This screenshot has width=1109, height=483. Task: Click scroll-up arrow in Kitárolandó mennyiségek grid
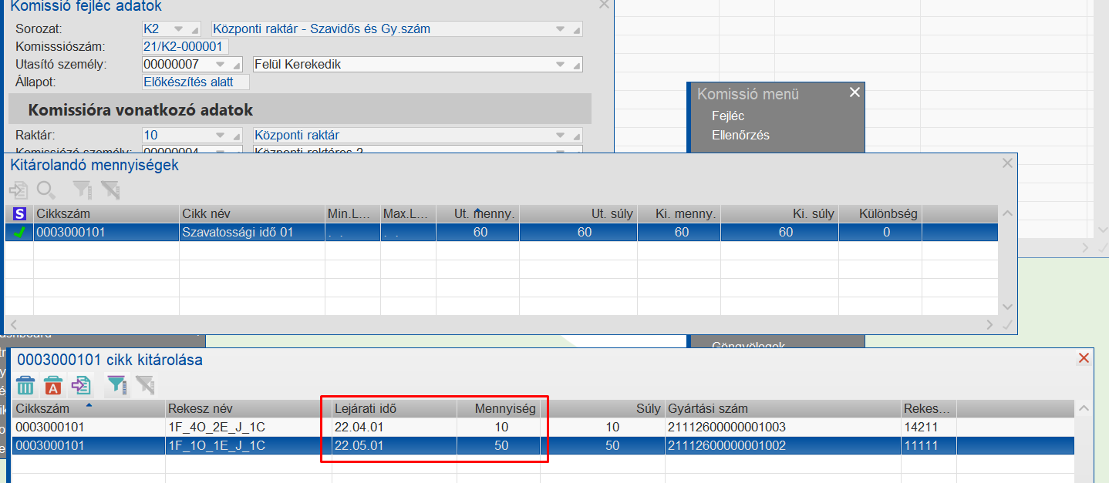(x=1006, y=213)
